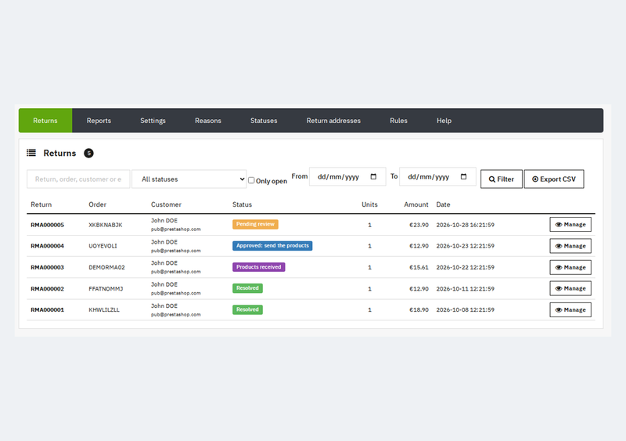Click order reference DEMORMA02

pyautogui.click(x=106, y=267)
